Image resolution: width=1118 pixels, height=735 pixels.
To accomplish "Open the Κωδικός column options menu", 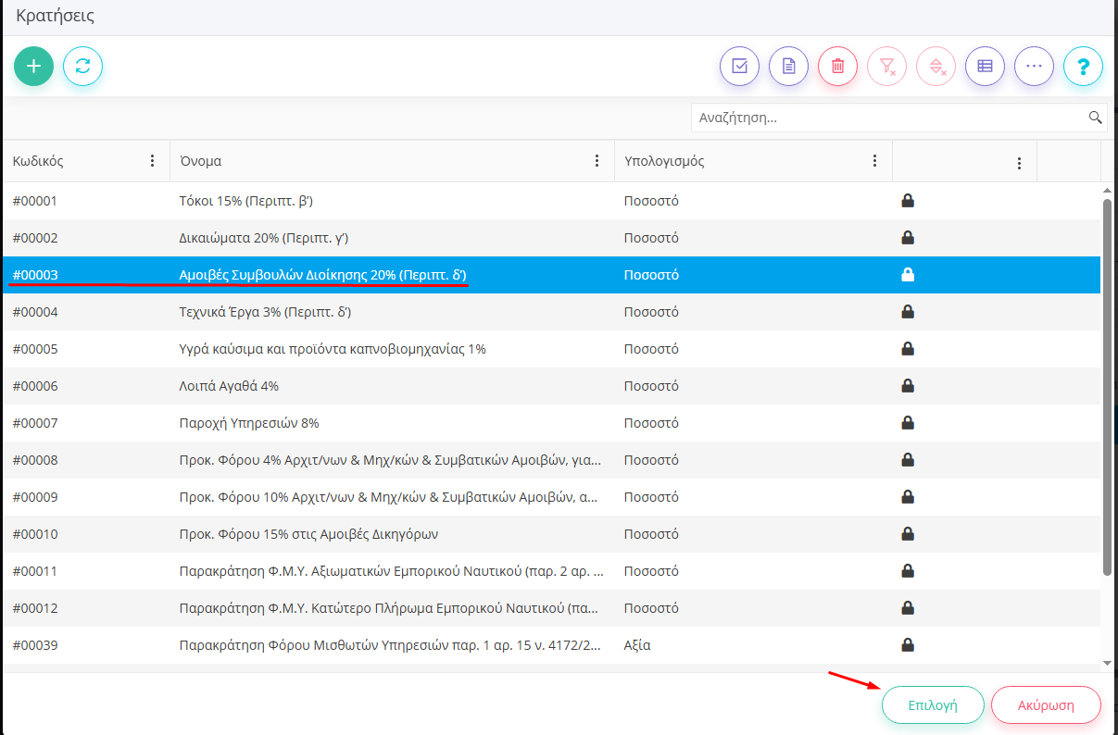I will [x=153, y=161].
